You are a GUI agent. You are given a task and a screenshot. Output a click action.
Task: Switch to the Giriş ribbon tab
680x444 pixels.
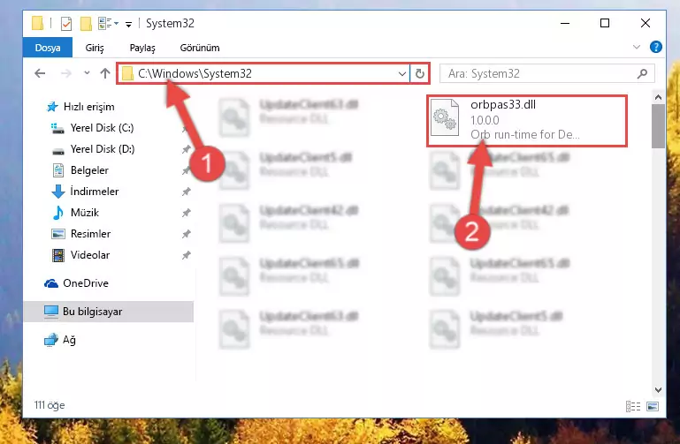94,48
